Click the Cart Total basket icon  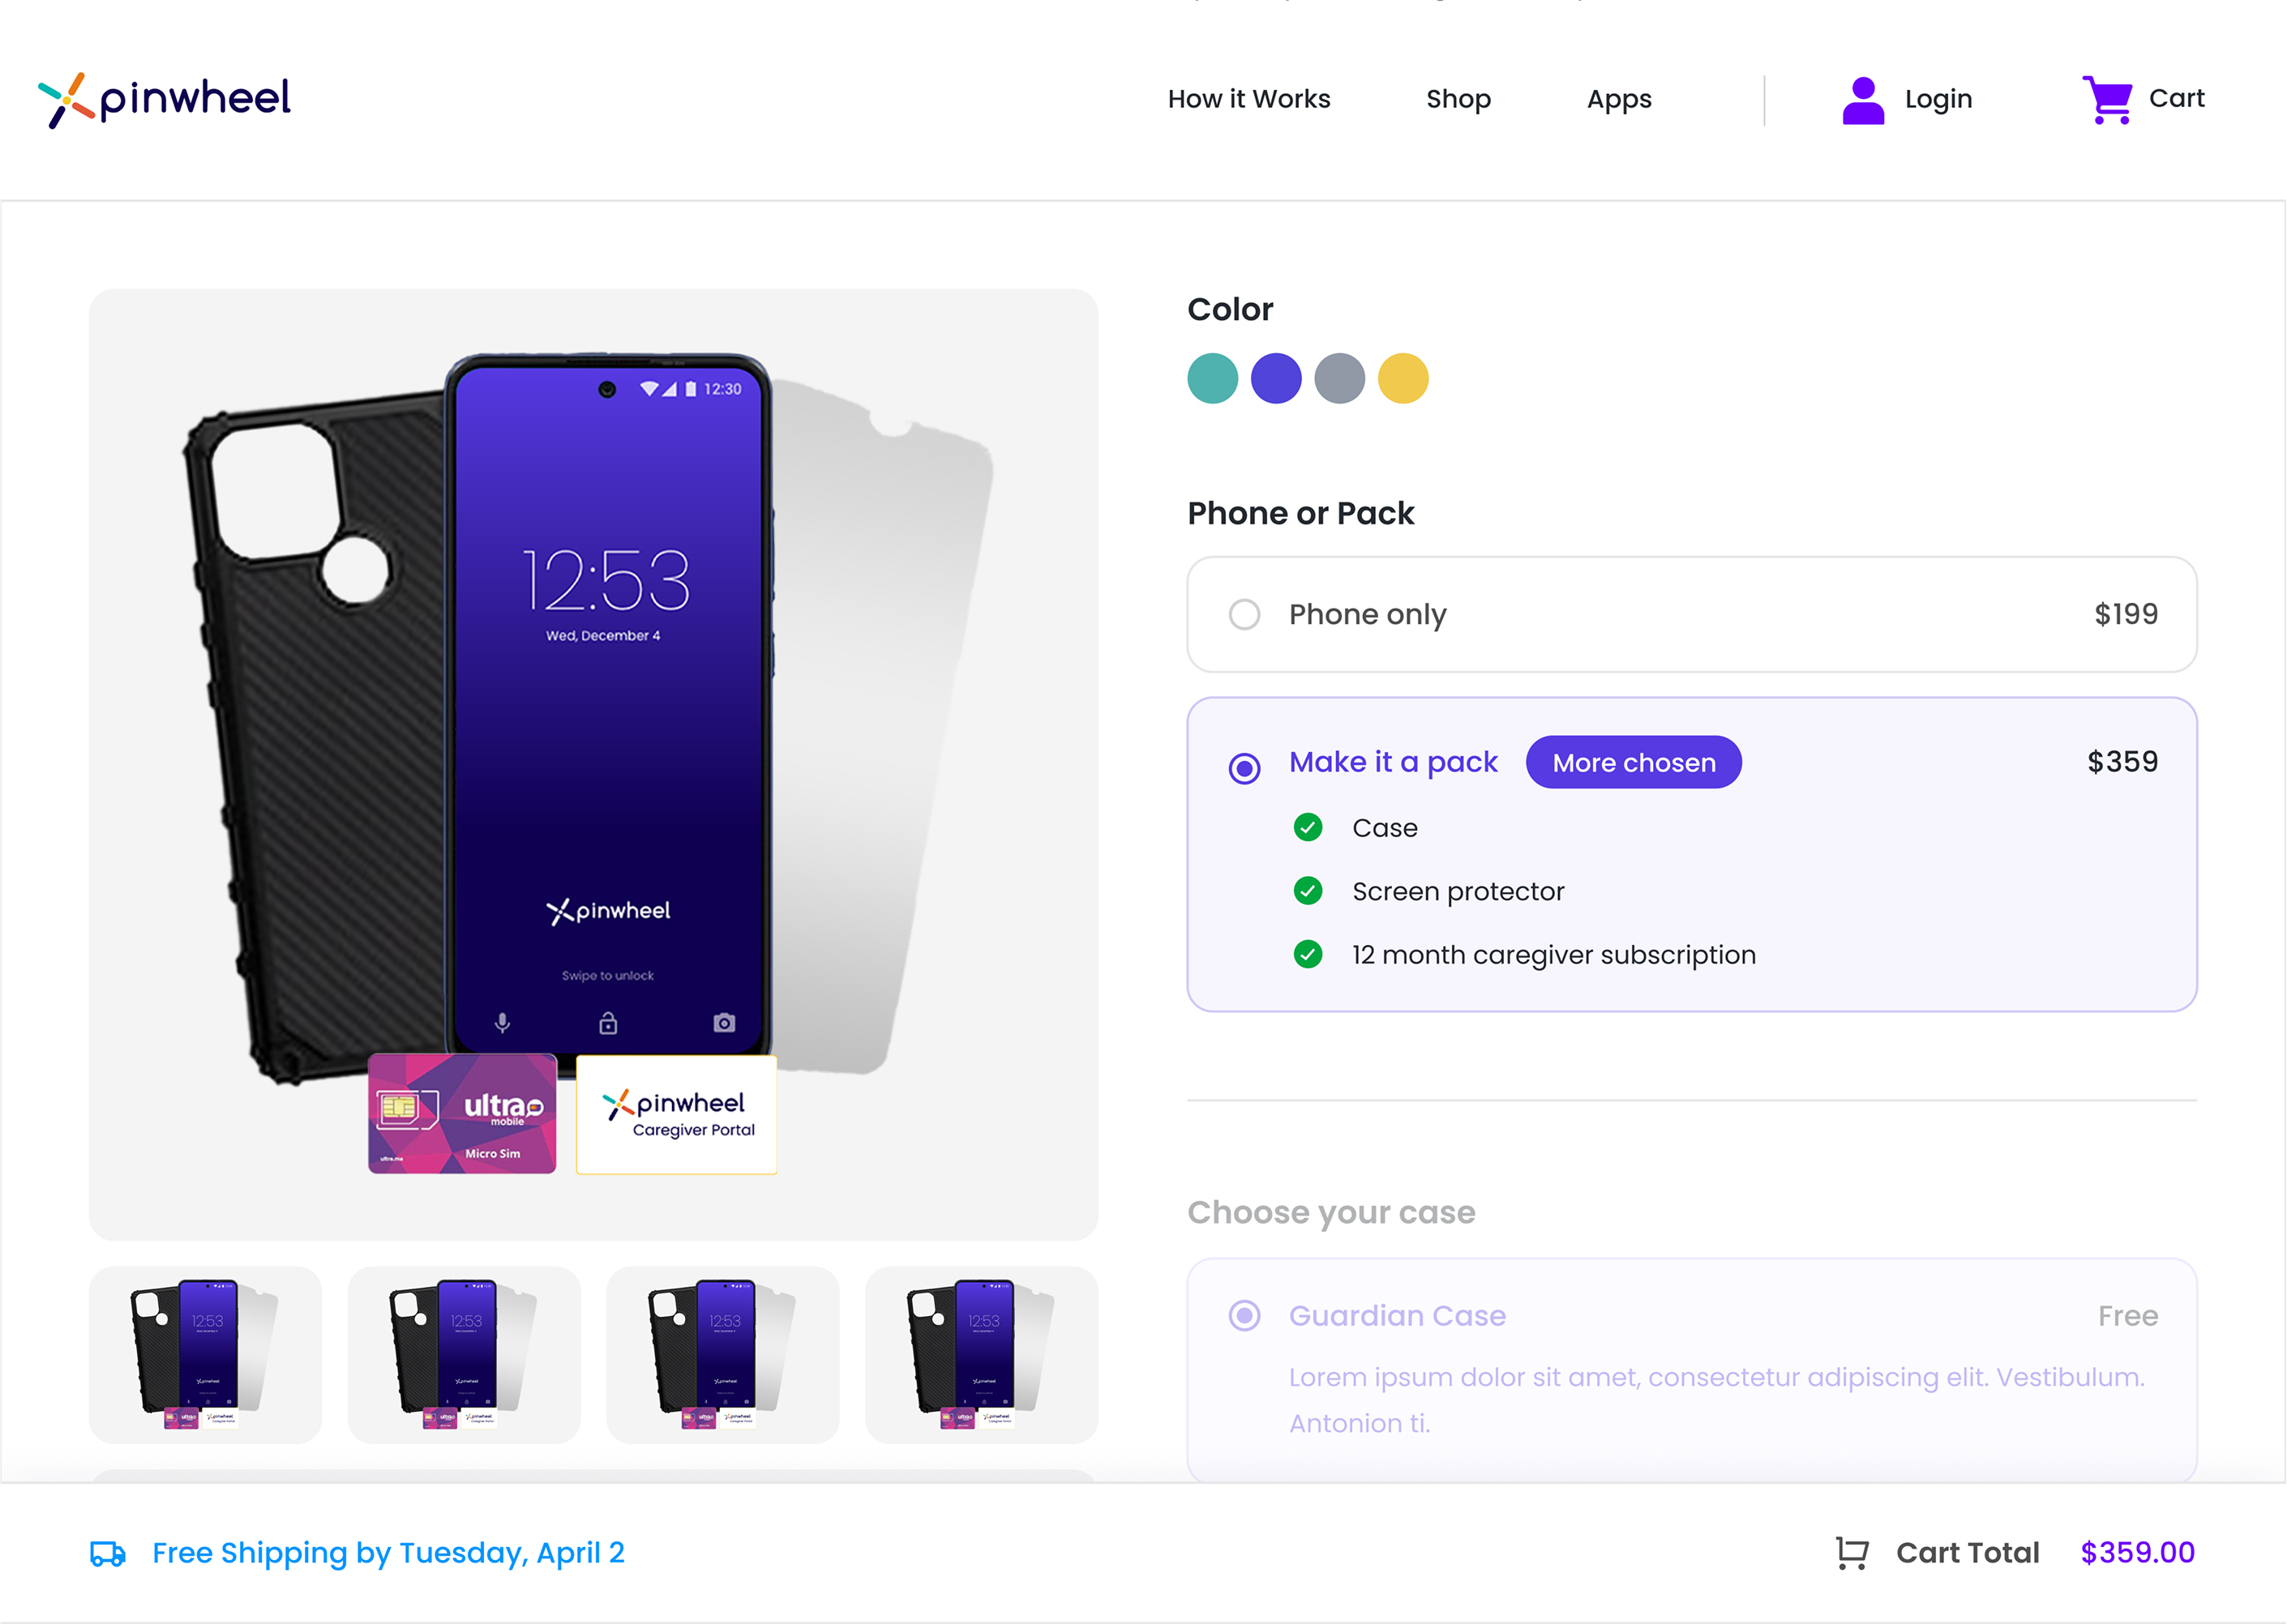[x=1852, y=1553]
